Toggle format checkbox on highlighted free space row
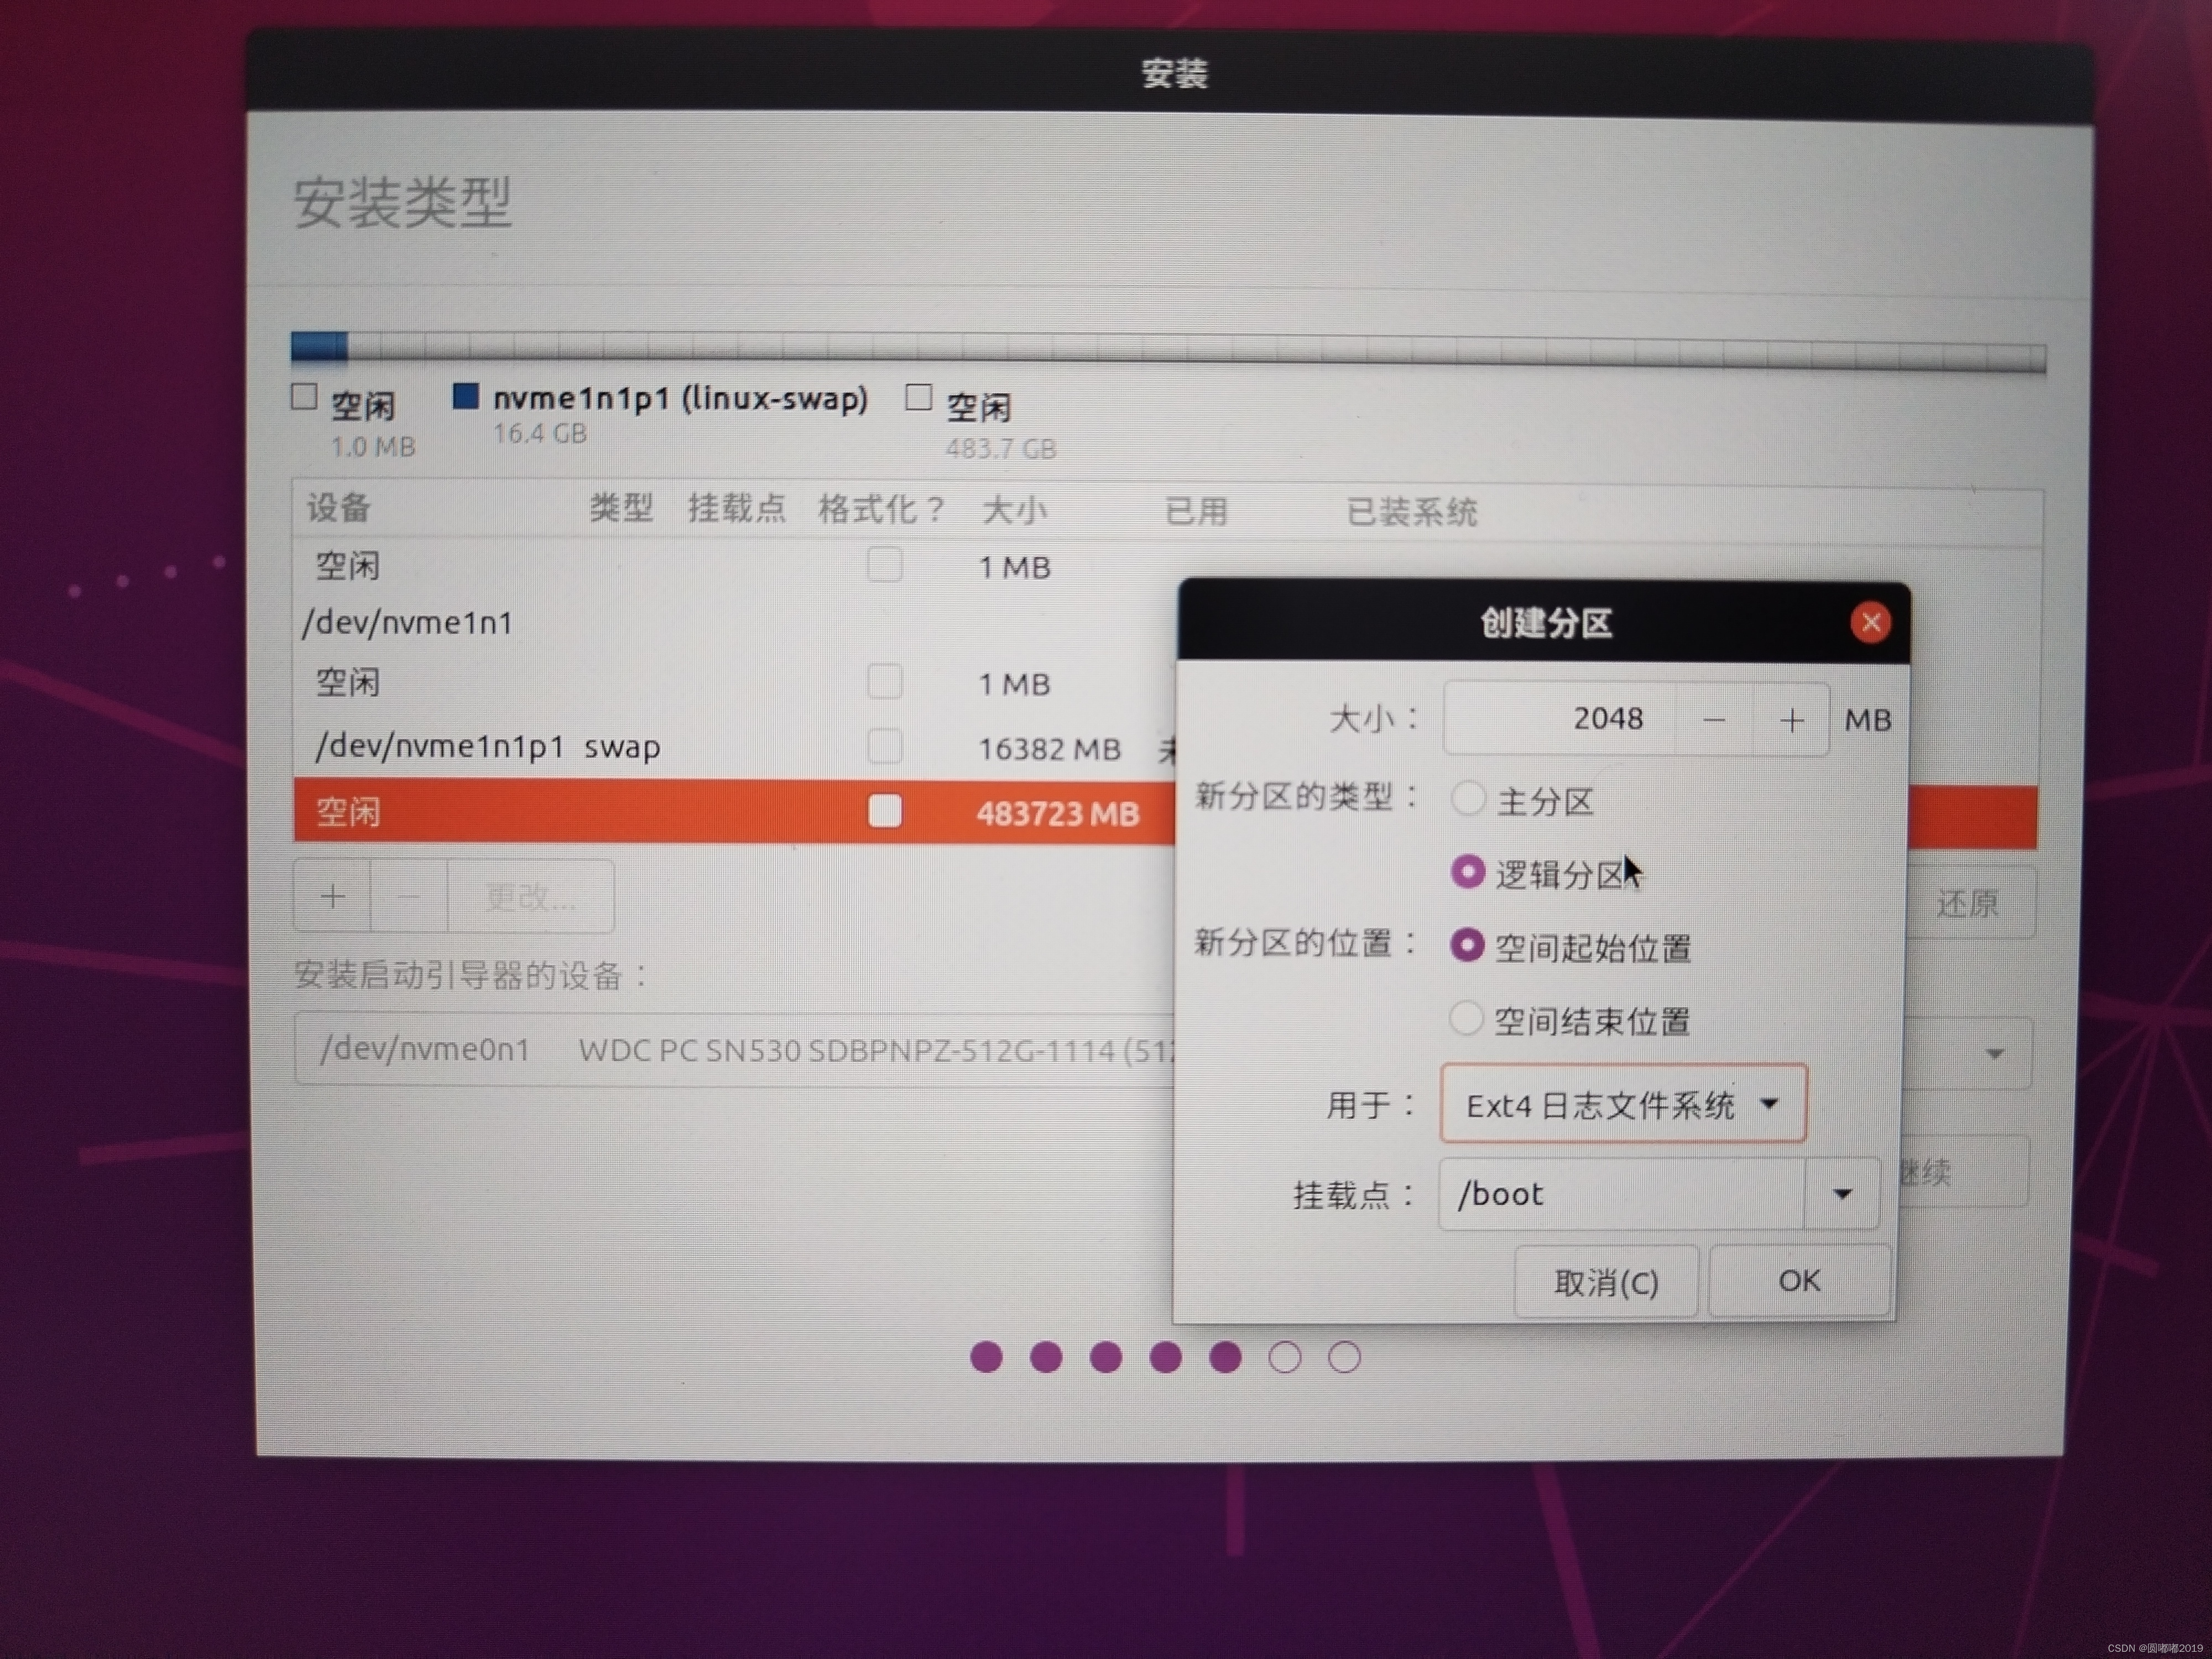 coord(884,811)
